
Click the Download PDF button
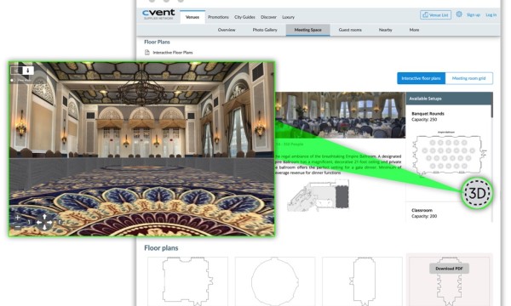[449, 269]
